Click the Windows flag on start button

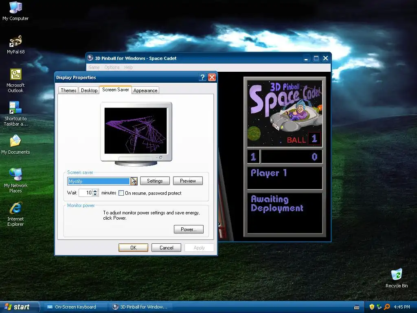click(8, 307)
